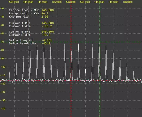Viewport: 142px width, 117px height.
Task: Click the Centre freq - MHz label
Action: pos(24,10)
